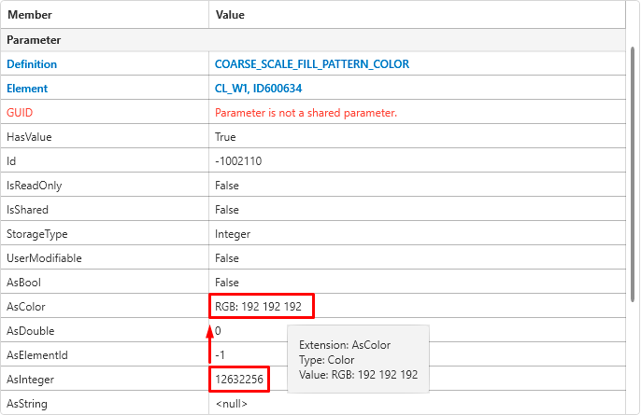Image resolution: width=641 pixels, height=415 pixels.
Task: Click the Definition member label
Action: coord(32,64)
